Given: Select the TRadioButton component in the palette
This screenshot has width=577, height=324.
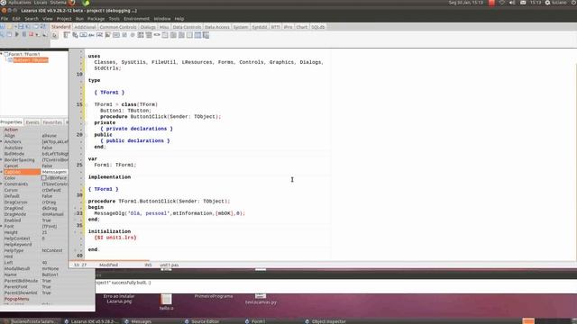Looking at the screenshot, I should (x=133, y=35).
